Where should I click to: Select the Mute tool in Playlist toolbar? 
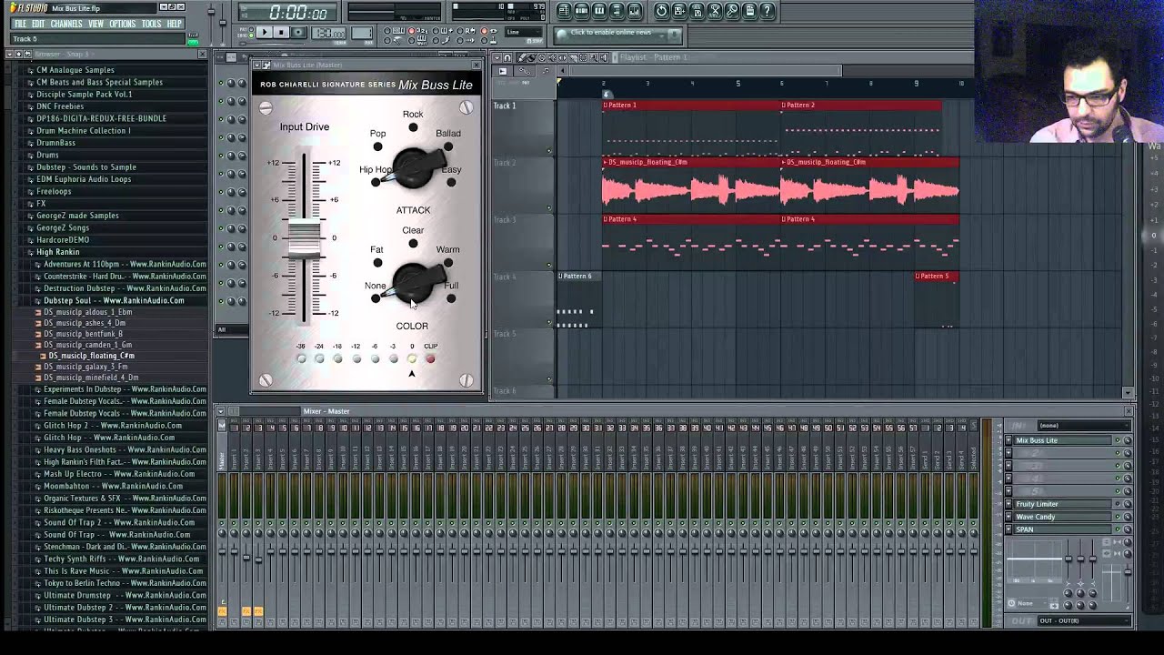coord(553,57)
